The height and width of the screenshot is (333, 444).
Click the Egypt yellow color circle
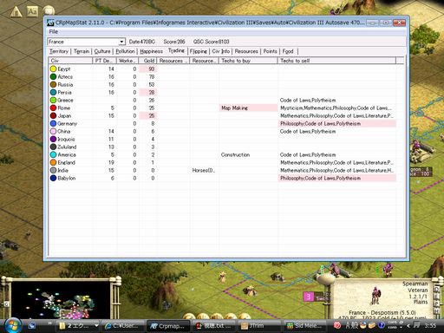pos(53,69)
